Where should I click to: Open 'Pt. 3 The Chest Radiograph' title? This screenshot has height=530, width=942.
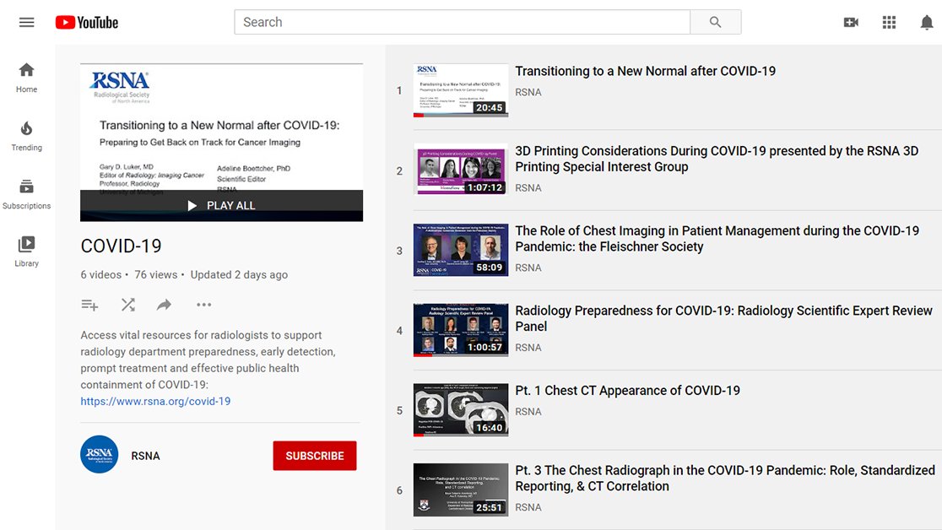[x=725, y=479]
